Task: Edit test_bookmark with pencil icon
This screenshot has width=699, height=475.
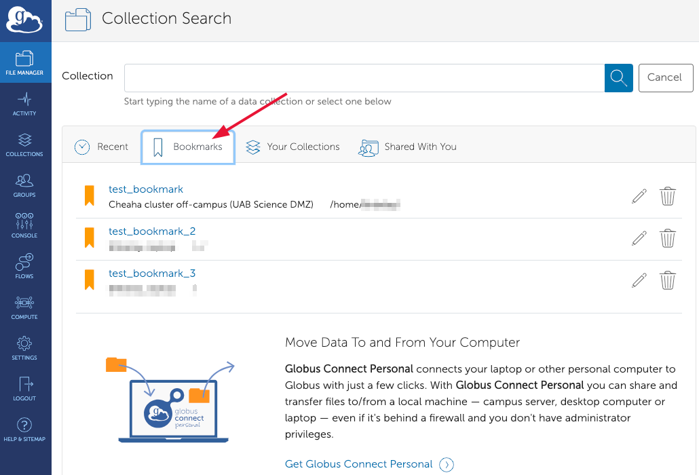Action: point(639,196)
